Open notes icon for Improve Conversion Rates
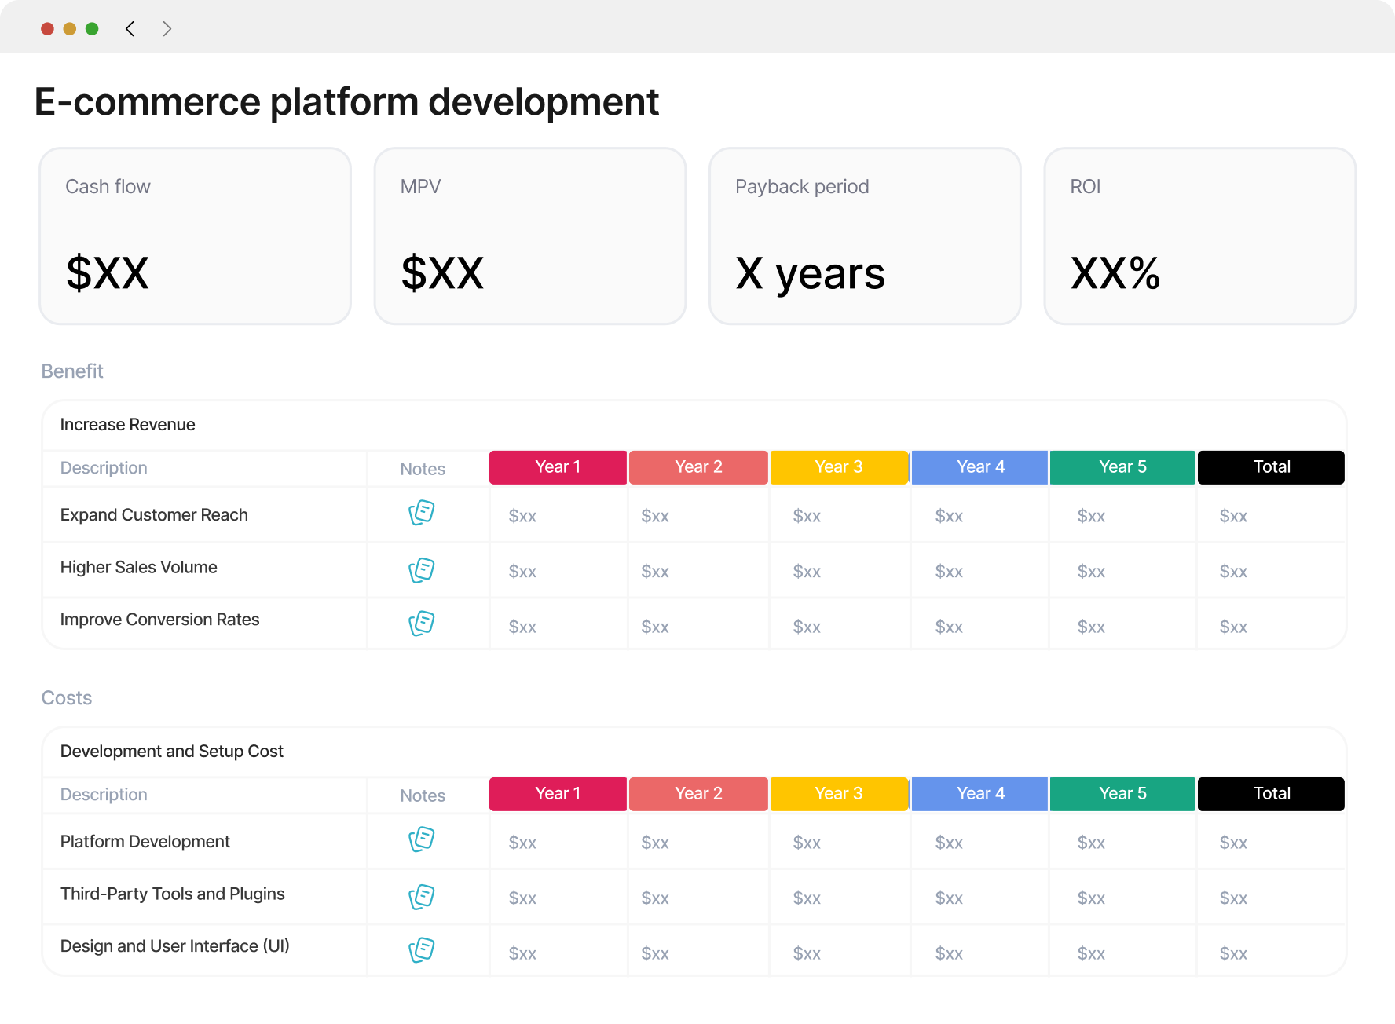 coord(422,624)
